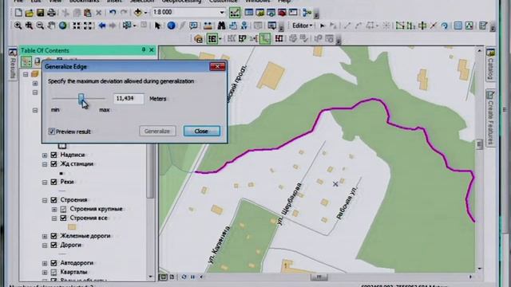Viewport: 511px width, 287px height.
Task: Click the deviation value field 11,434
Action: pos(129,99)
